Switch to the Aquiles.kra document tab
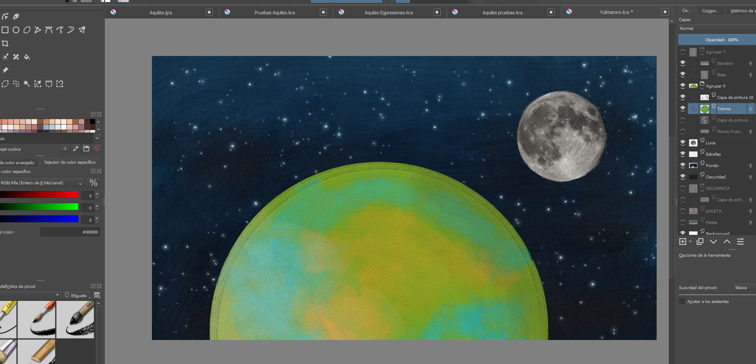 click(161, 13)
